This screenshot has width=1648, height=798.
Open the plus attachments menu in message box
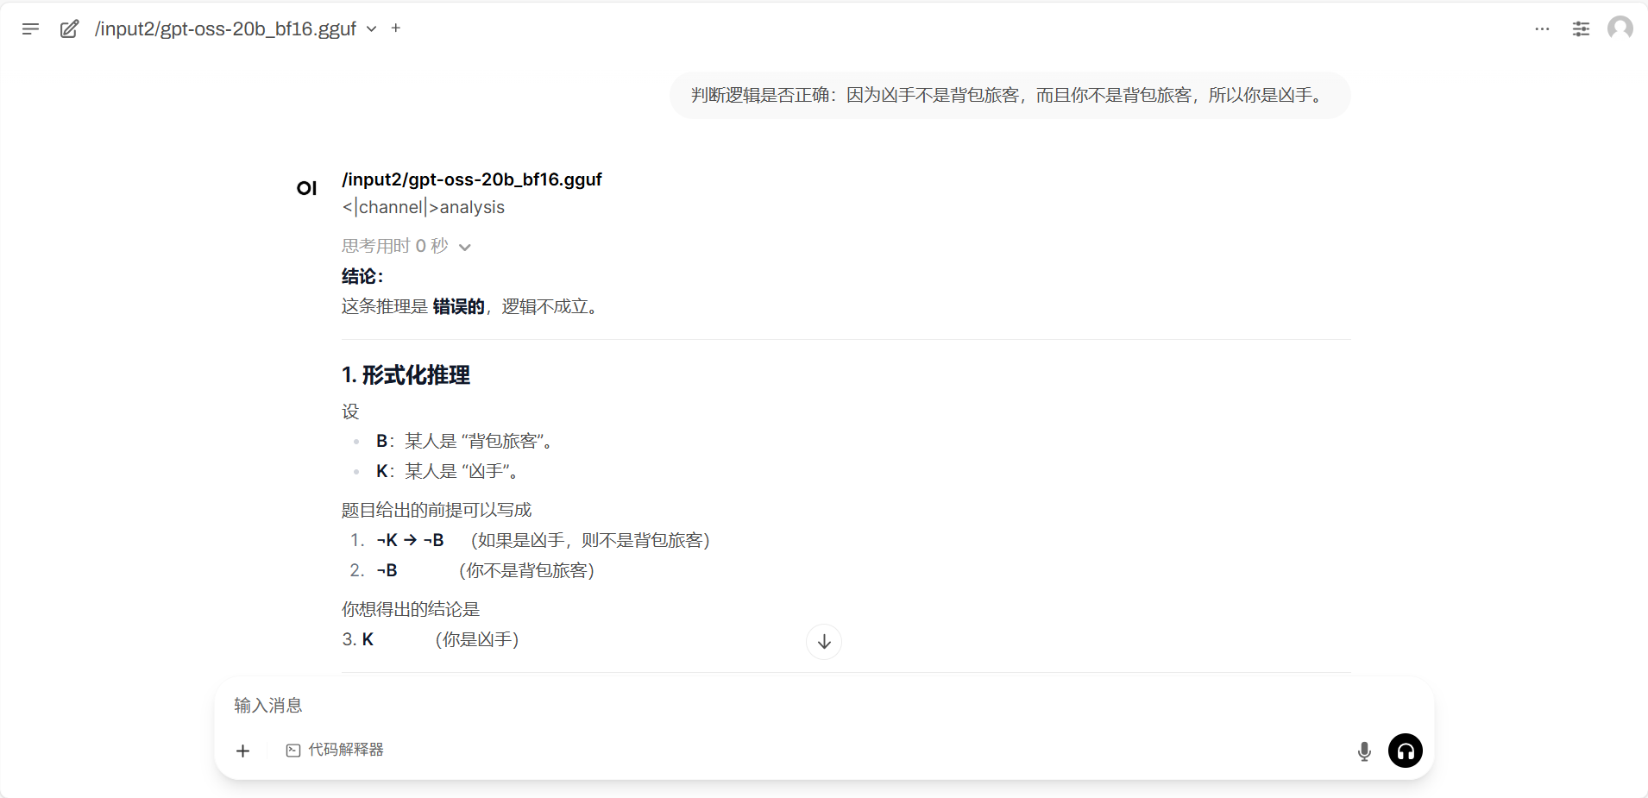pyautogui.click(x=243, y=751)
